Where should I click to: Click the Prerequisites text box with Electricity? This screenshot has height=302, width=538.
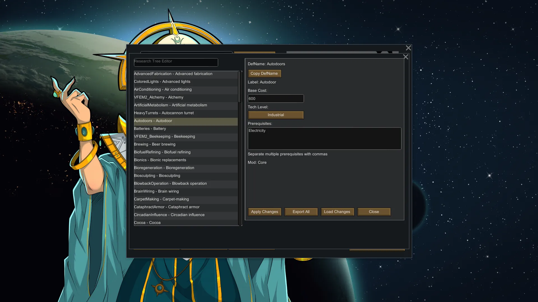324,139
